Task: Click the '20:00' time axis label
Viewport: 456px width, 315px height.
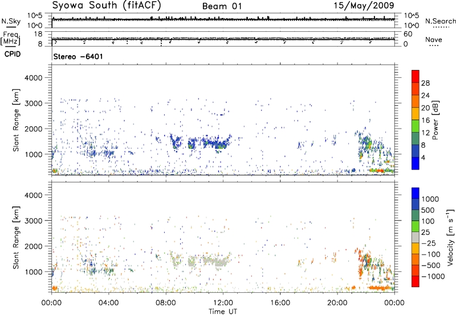Action: click(x=337, y=303)
